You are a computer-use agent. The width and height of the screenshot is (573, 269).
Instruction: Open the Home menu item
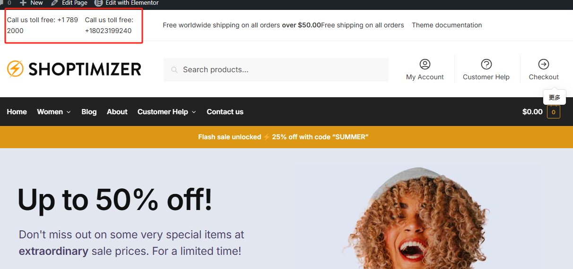[x=17, y=112]
